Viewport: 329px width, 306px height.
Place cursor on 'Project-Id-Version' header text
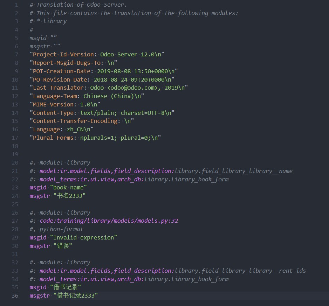tap(63, 55)
